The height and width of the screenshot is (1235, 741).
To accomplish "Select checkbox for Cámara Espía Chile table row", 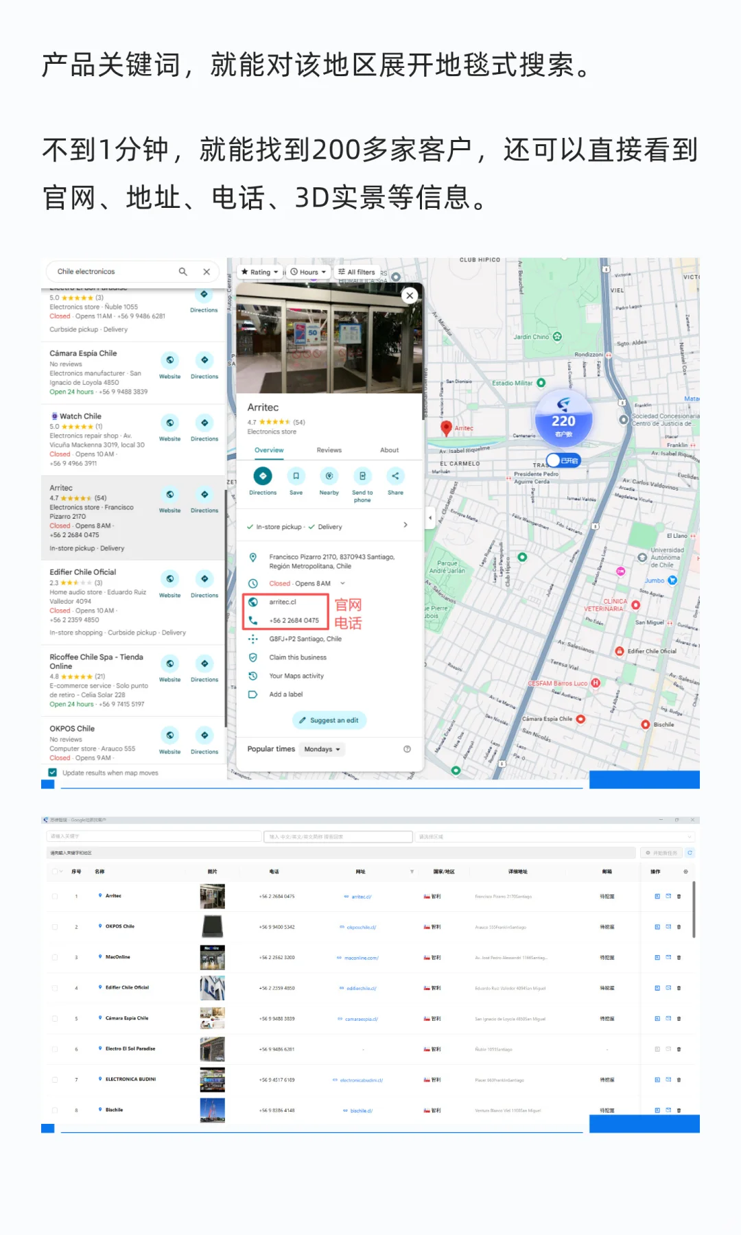I will [55, 1018].
